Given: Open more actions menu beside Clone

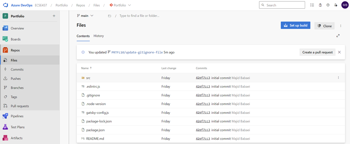Looking at the screenshot, I should pyautogui.click(x=341, y=26).
